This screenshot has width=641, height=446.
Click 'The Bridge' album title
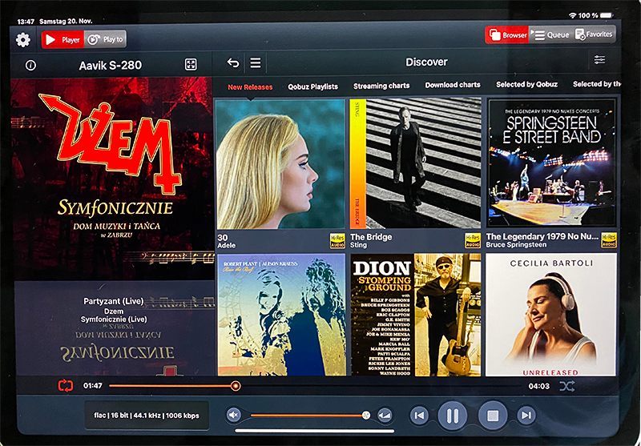(371, 237)
